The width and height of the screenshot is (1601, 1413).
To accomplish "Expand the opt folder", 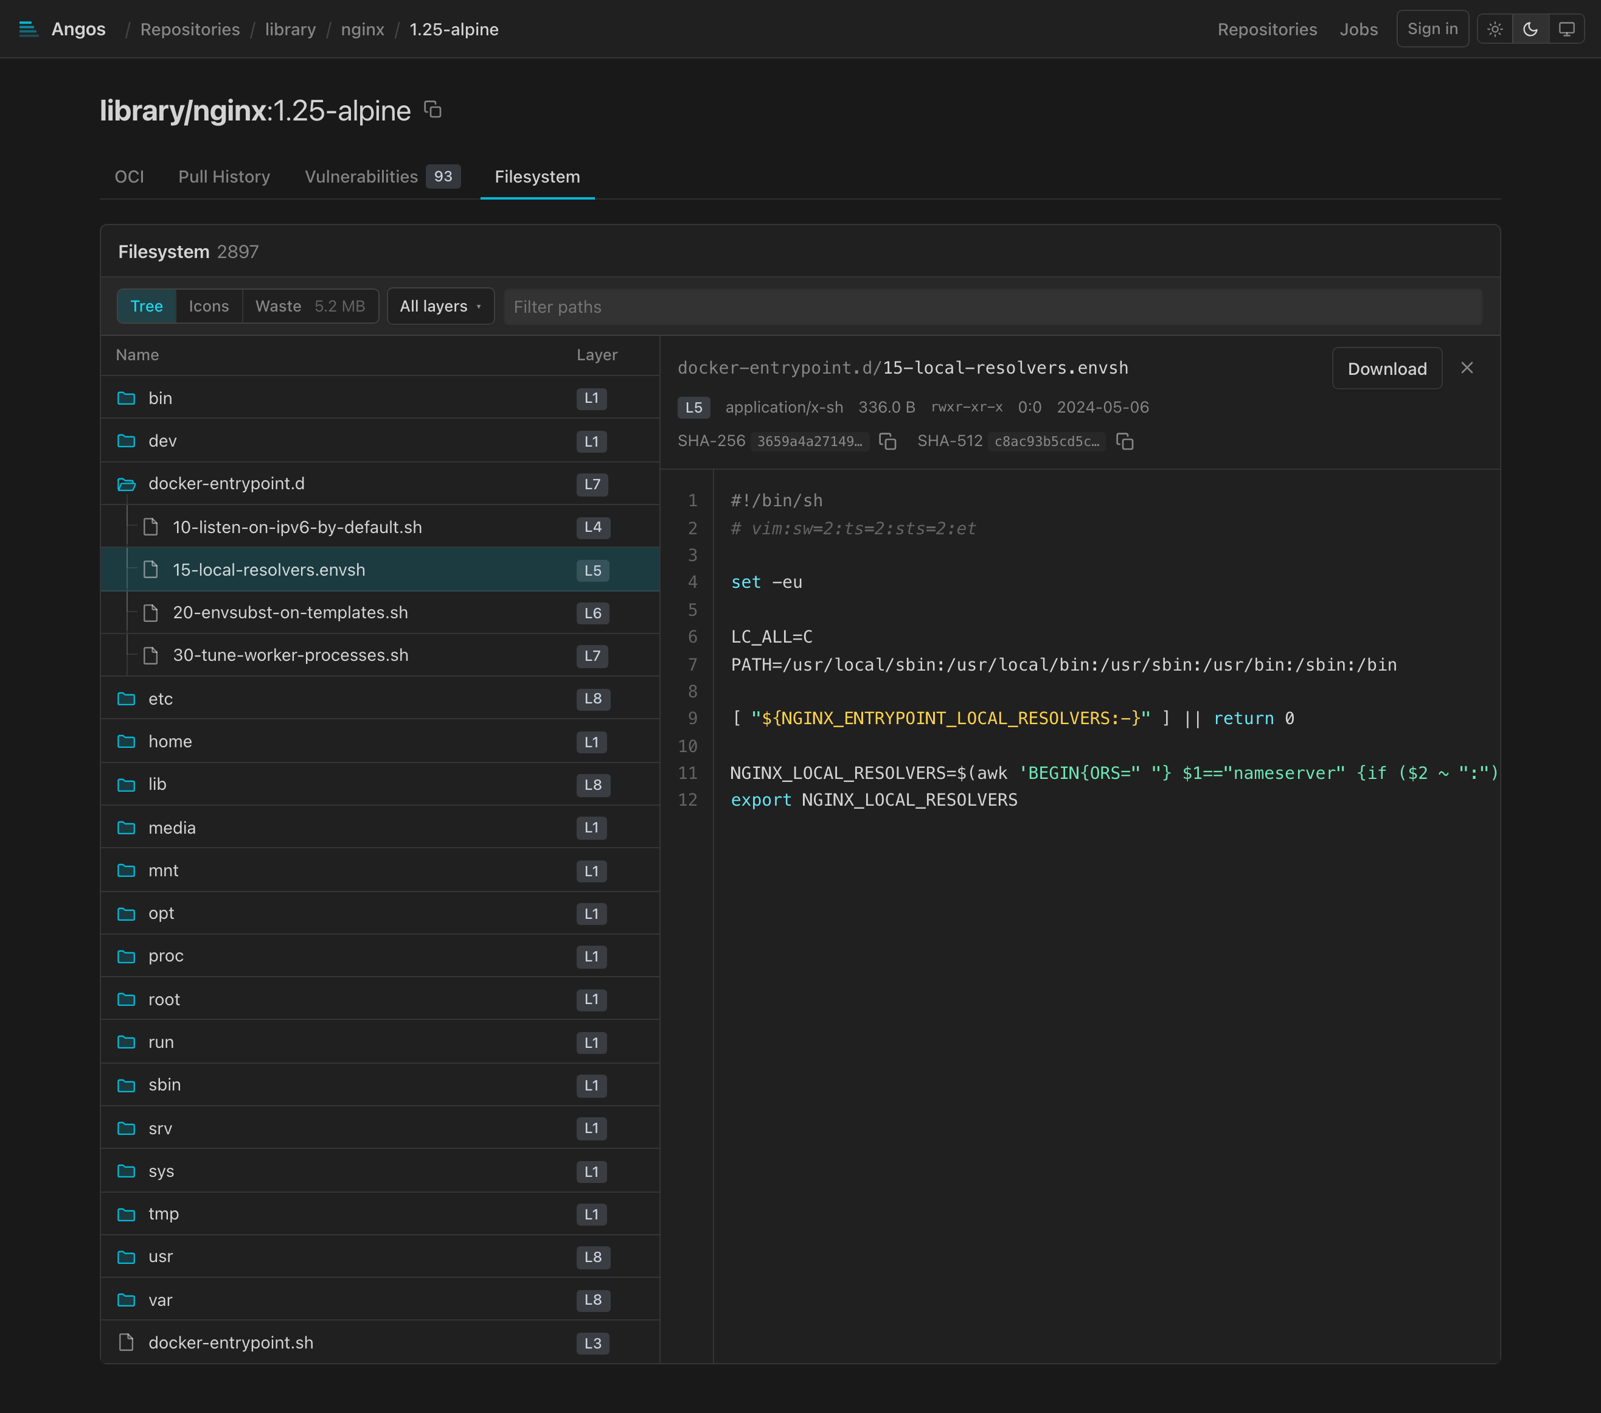I will [380, 913].
